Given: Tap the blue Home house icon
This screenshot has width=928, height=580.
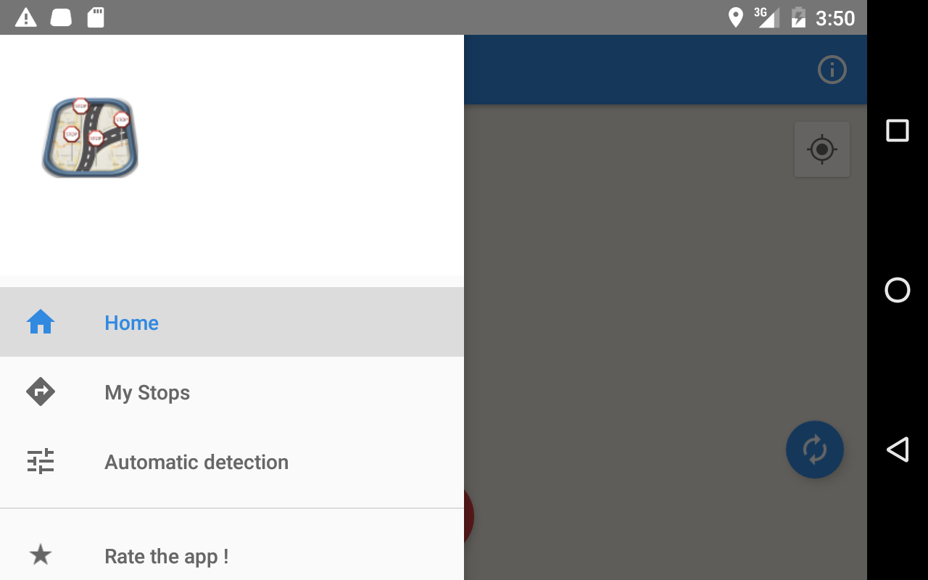Looking at the screenshot, I should (x=41, y=322).
